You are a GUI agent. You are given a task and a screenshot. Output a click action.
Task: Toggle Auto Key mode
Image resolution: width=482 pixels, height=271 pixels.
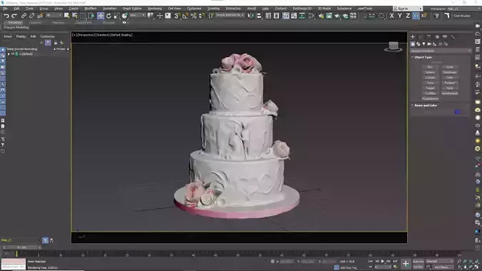(x=419, y=262)
